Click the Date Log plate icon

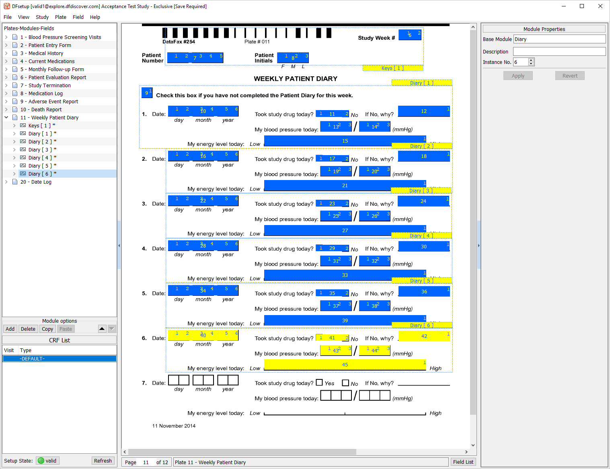coord(15,182)
